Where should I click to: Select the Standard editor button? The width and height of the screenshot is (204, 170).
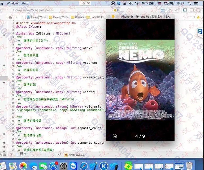coord(163,10)
